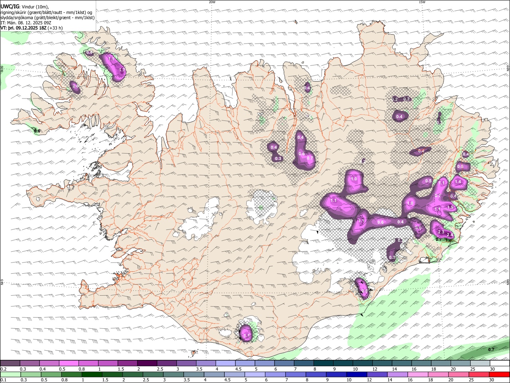Click the '0.2' label in the upper legend scale
The height and width of the screenshot is (383, 510).
(x=3, y=369)
